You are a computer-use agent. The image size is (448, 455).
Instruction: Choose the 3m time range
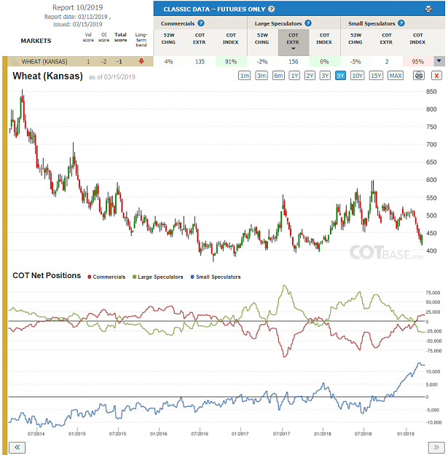262,76
